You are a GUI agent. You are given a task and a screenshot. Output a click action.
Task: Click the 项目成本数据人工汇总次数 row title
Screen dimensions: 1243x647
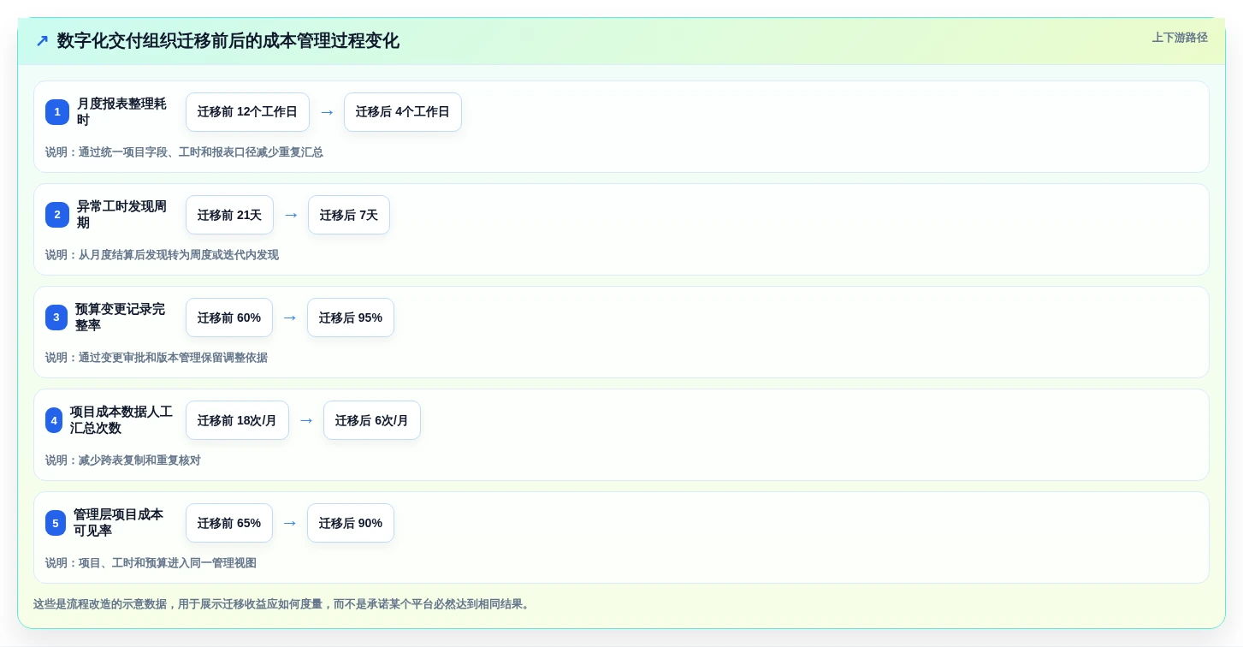[121, 420]
